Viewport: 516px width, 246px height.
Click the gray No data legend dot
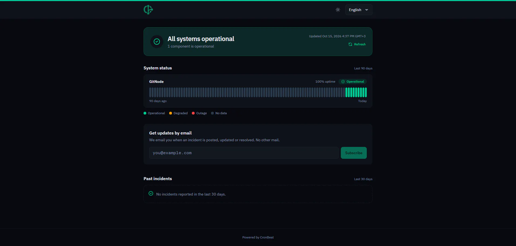212,113
